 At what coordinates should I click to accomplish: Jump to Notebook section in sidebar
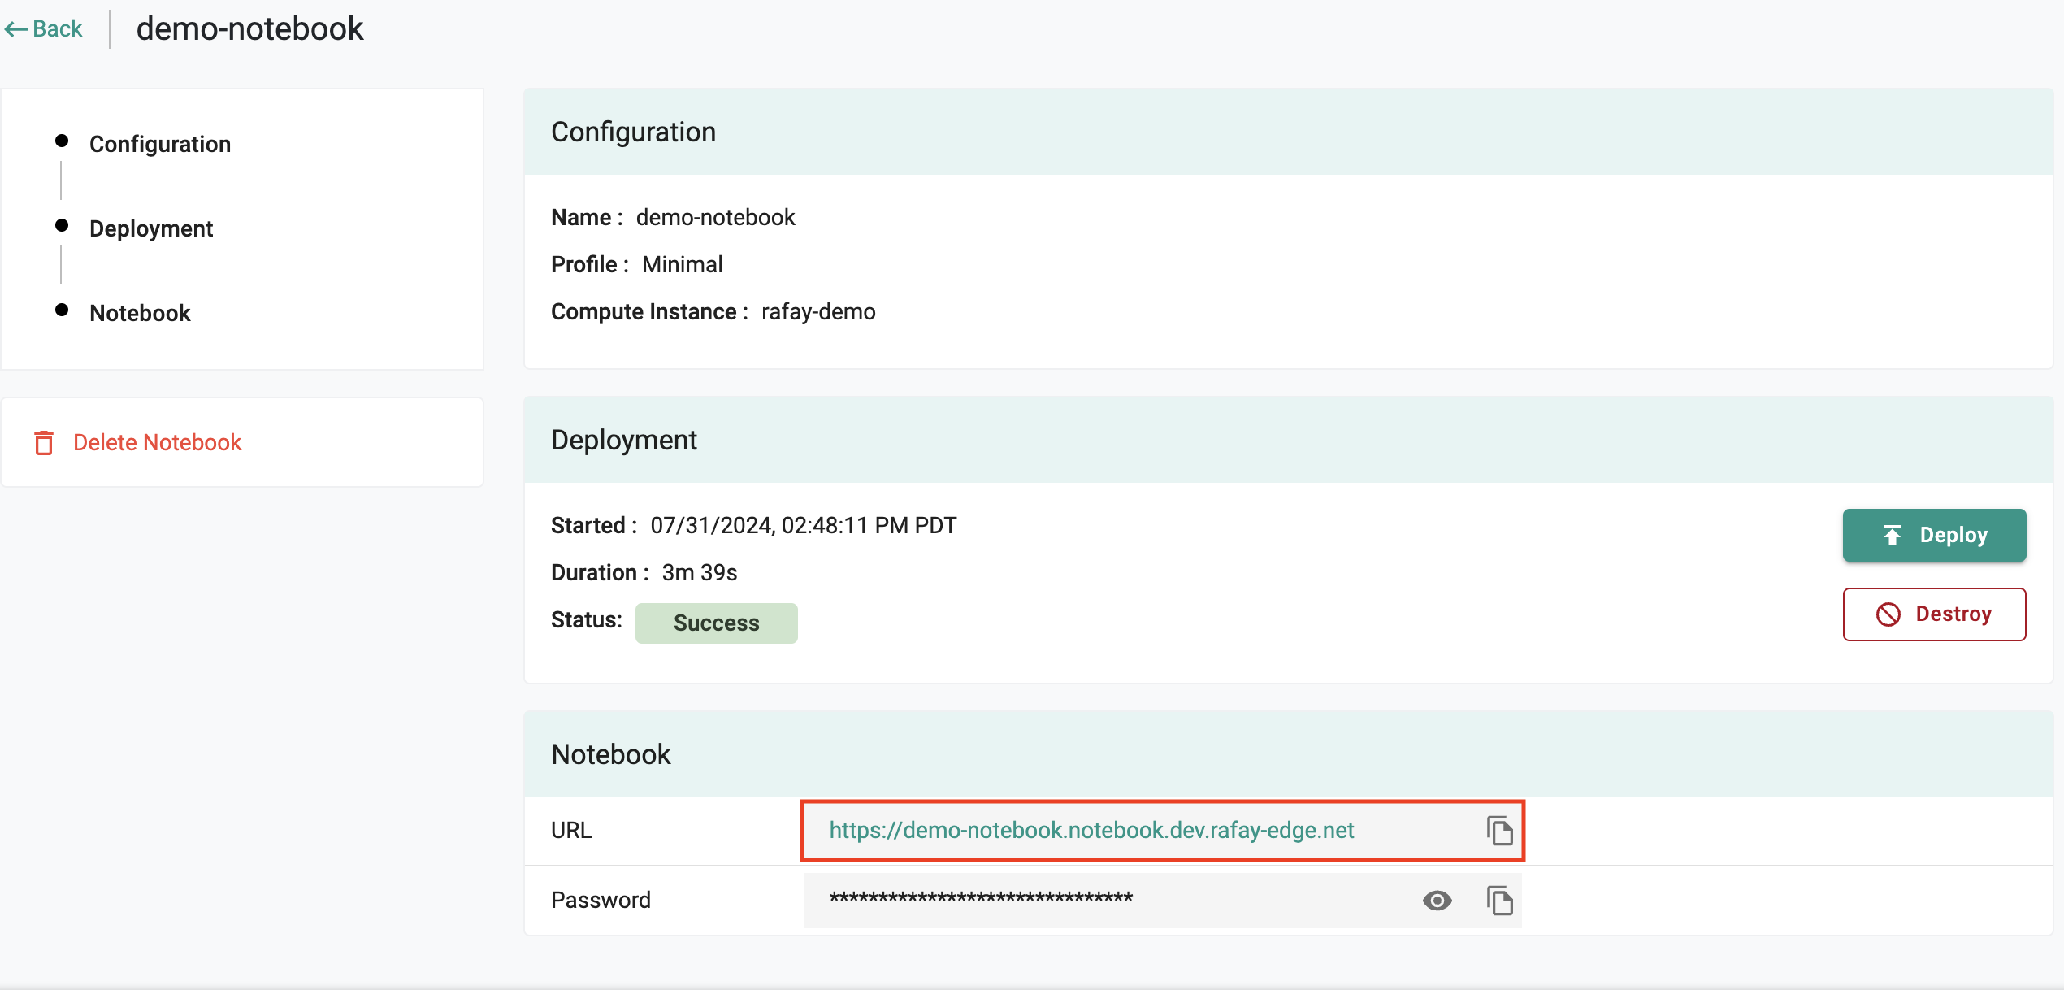pyautogui.click(x=140, y=313)
